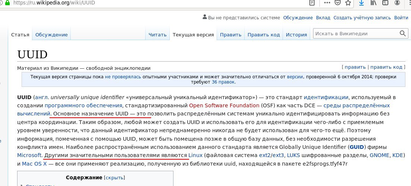Open the Downloads arrow icon
Viewport: 411px width, 186px height.
pos(361,3)
